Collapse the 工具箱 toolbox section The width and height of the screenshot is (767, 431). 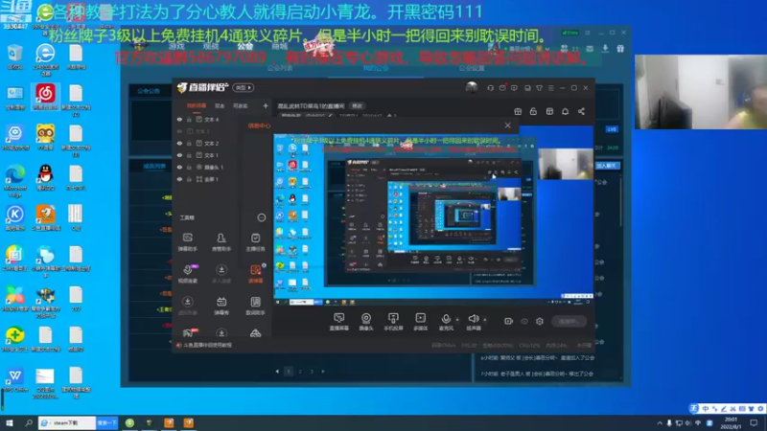pyautogui.click(x=262, y=217)
